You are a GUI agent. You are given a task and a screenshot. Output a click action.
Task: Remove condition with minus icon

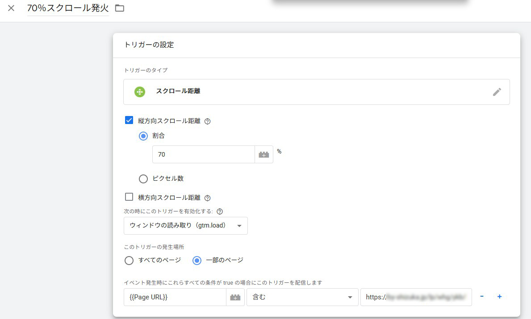tap(481, 296)
